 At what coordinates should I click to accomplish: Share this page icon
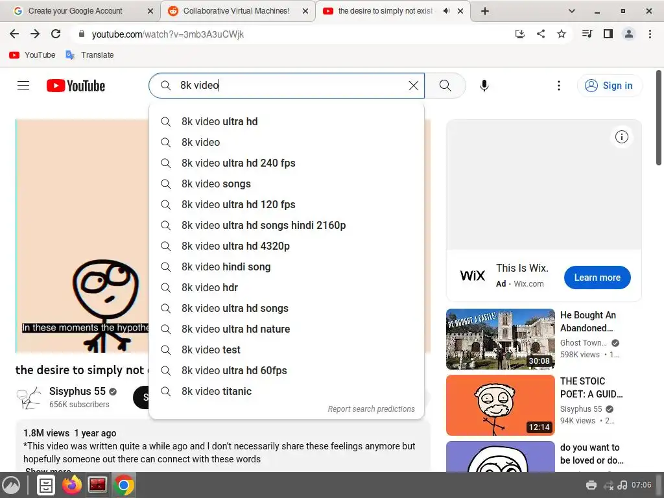click(541, 34)
